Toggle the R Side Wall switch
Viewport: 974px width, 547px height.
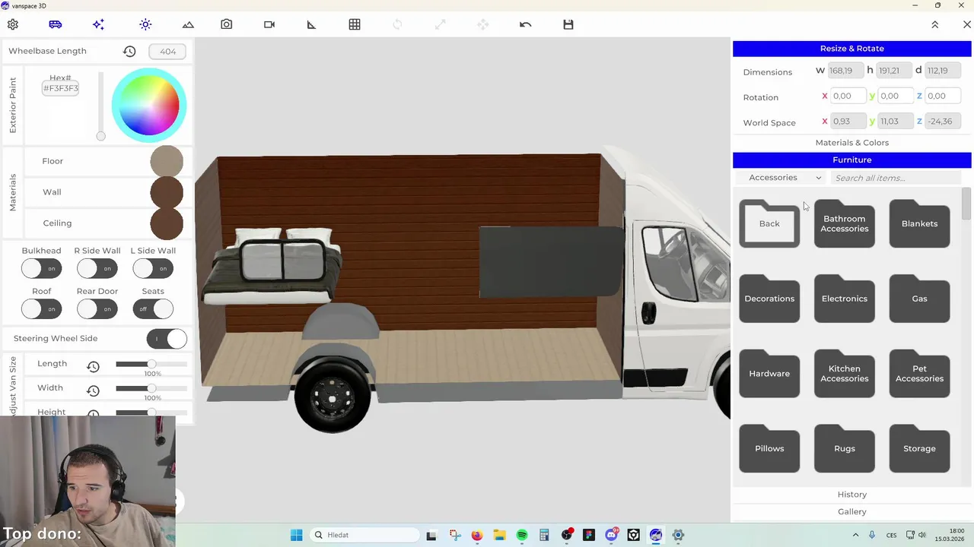click(97, 268)
